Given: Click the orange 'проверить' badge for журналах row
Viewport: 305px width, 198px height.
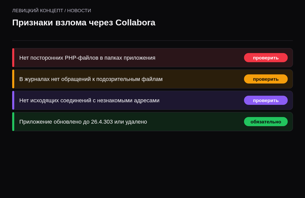Looking at the screenshot, I should (266, 79).
